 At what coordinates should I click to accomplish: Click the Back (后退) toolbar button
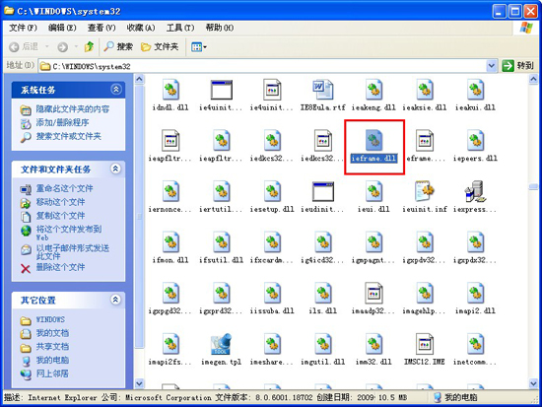coord(24,46)
